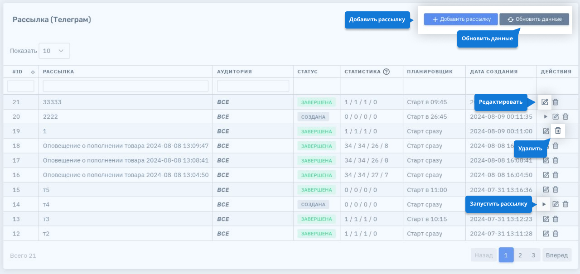Delete mailing т3 using trash icon
The width and height of the screenshot is (580, 274).
(556, 219)
